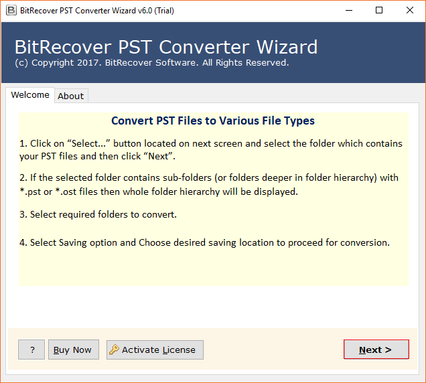
Task: Click the Buy Now button
Action: tap(74, 350)
